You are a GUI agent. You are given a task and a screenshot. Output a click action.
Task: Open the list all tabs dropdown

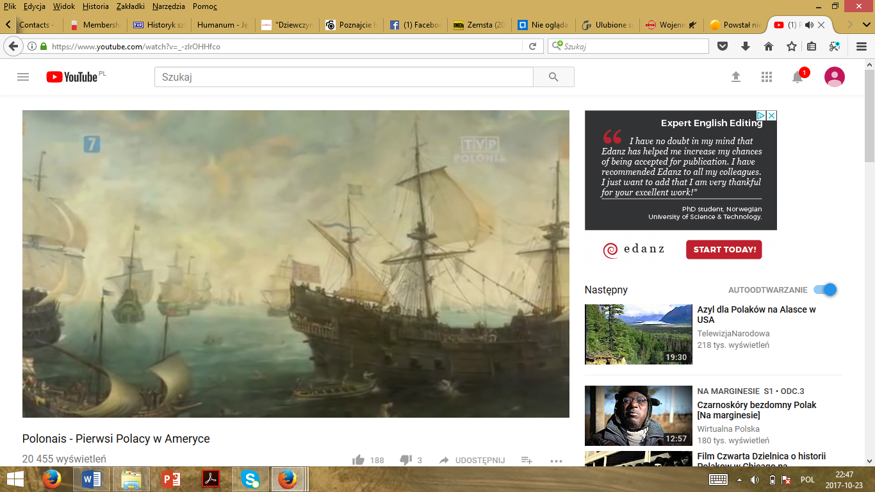point(867,25)
